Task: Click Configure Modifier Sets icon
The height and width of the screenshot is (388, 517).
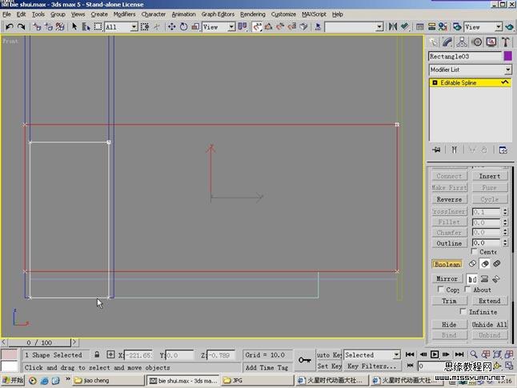Action: coord(503,150)
